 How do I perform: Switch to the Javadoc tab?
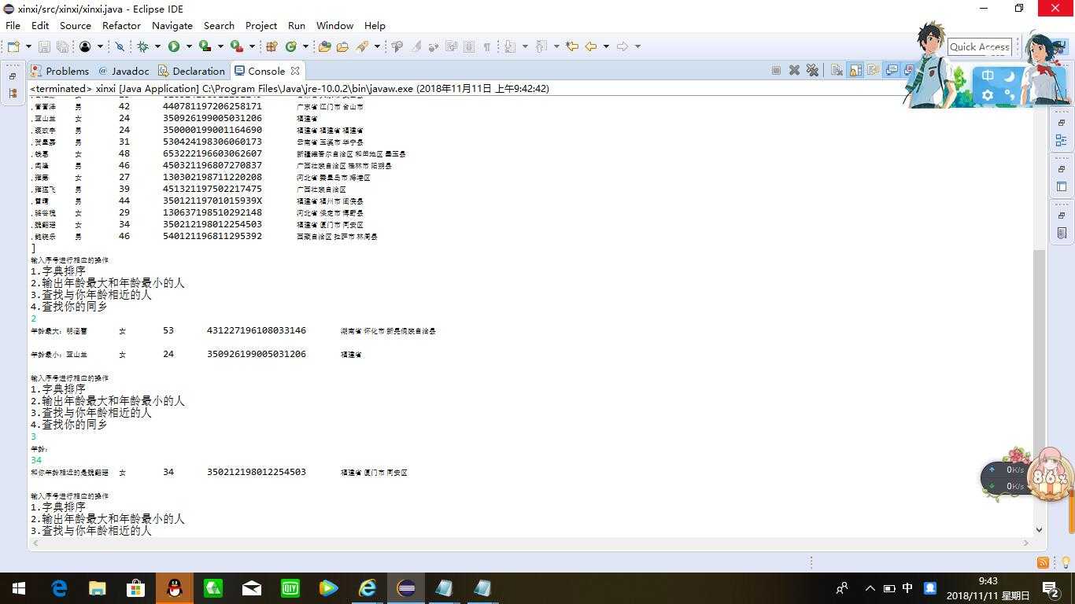pos(123,71)
